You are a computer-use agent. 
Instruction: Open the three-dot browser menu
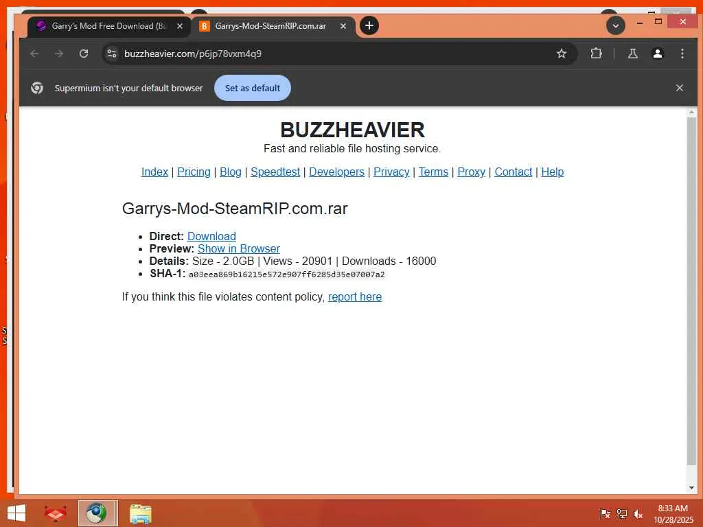[682, 54]
